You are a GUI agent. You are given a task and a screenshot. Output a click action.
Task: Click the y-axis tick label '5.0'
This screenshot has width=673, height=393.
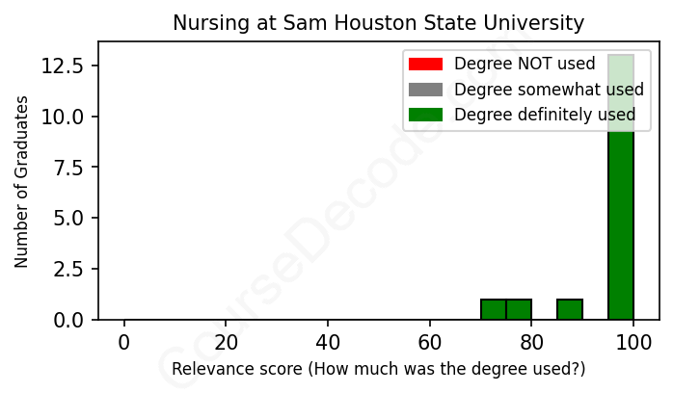69,218
